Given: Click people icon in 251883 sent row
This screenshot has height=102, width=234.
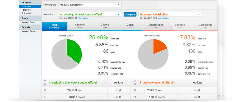Looking at the screenshot, I should (x=199, y=90).
